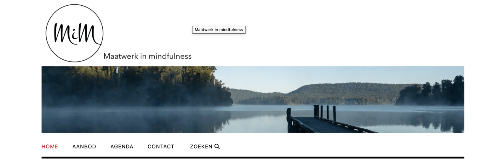Click the 'Maatwerk in mindfulness' tooltip box
504x167 pixels.
coord(219,30)
